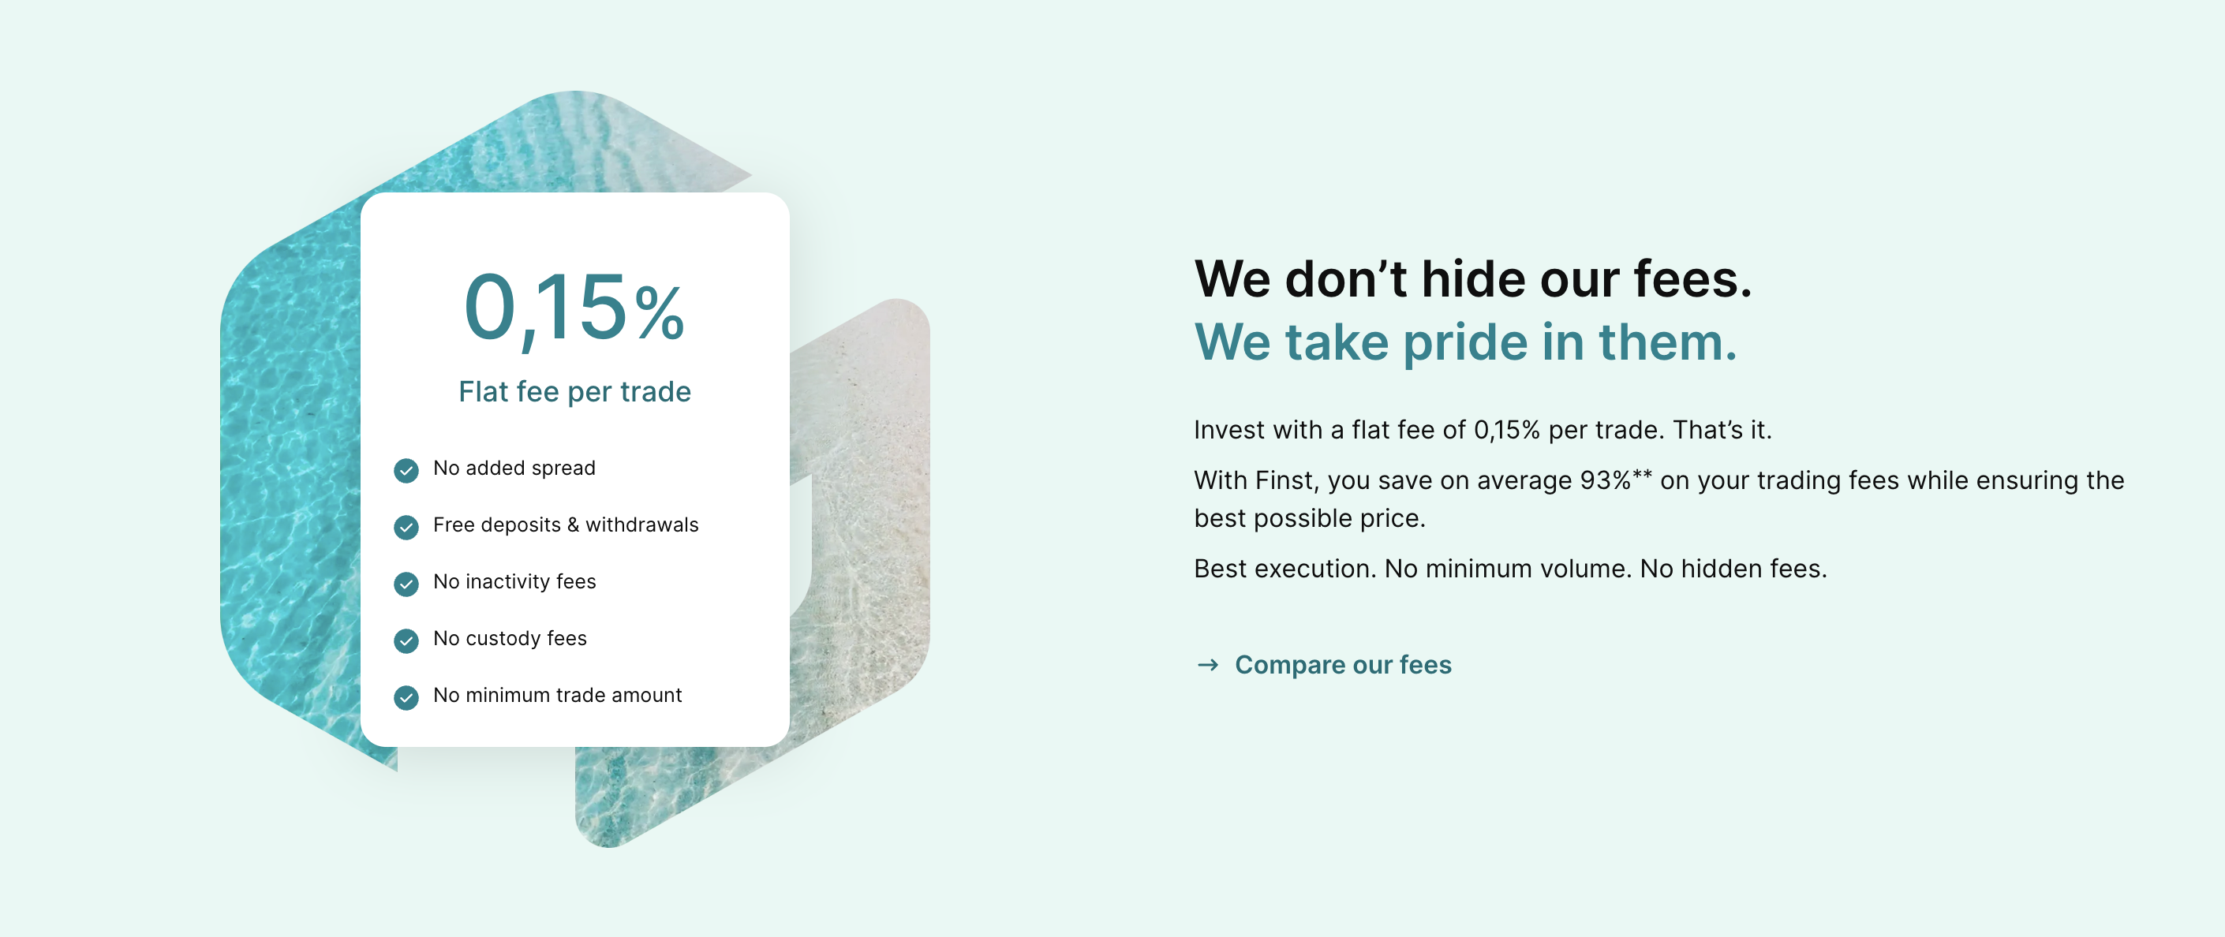
Task: Click the arrow icon before Compare our fees
Action: (x=1207, y=665)
